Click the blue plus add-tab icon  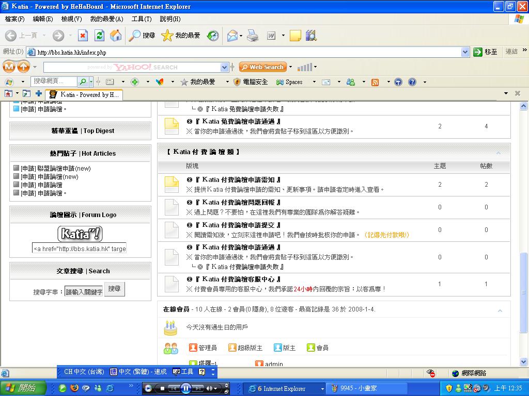[38, 94]
